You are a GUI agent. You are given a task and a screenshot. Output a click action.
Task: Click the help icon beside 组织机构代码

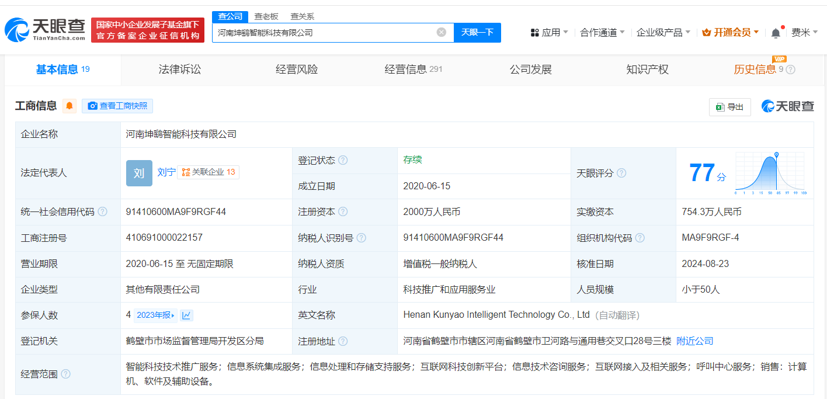[x=640, y=238]
